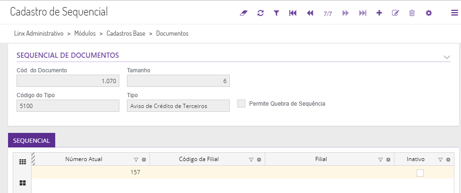The image size is (461, 193).
Task: Delete the record using trash icon
Action: pos(412,13)
